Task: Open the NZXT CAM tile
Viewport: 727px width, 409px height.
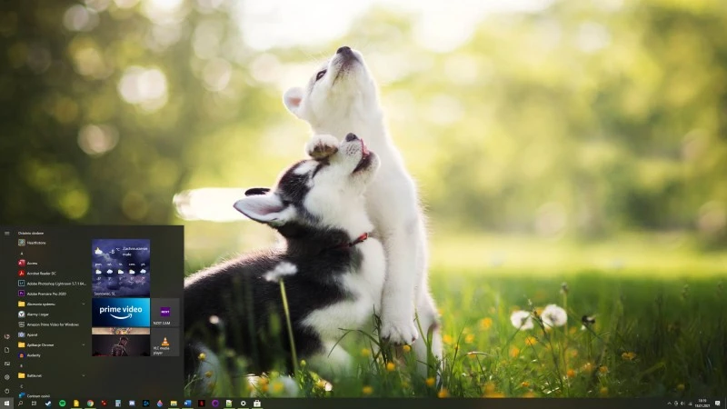Action: click(165, 312)
